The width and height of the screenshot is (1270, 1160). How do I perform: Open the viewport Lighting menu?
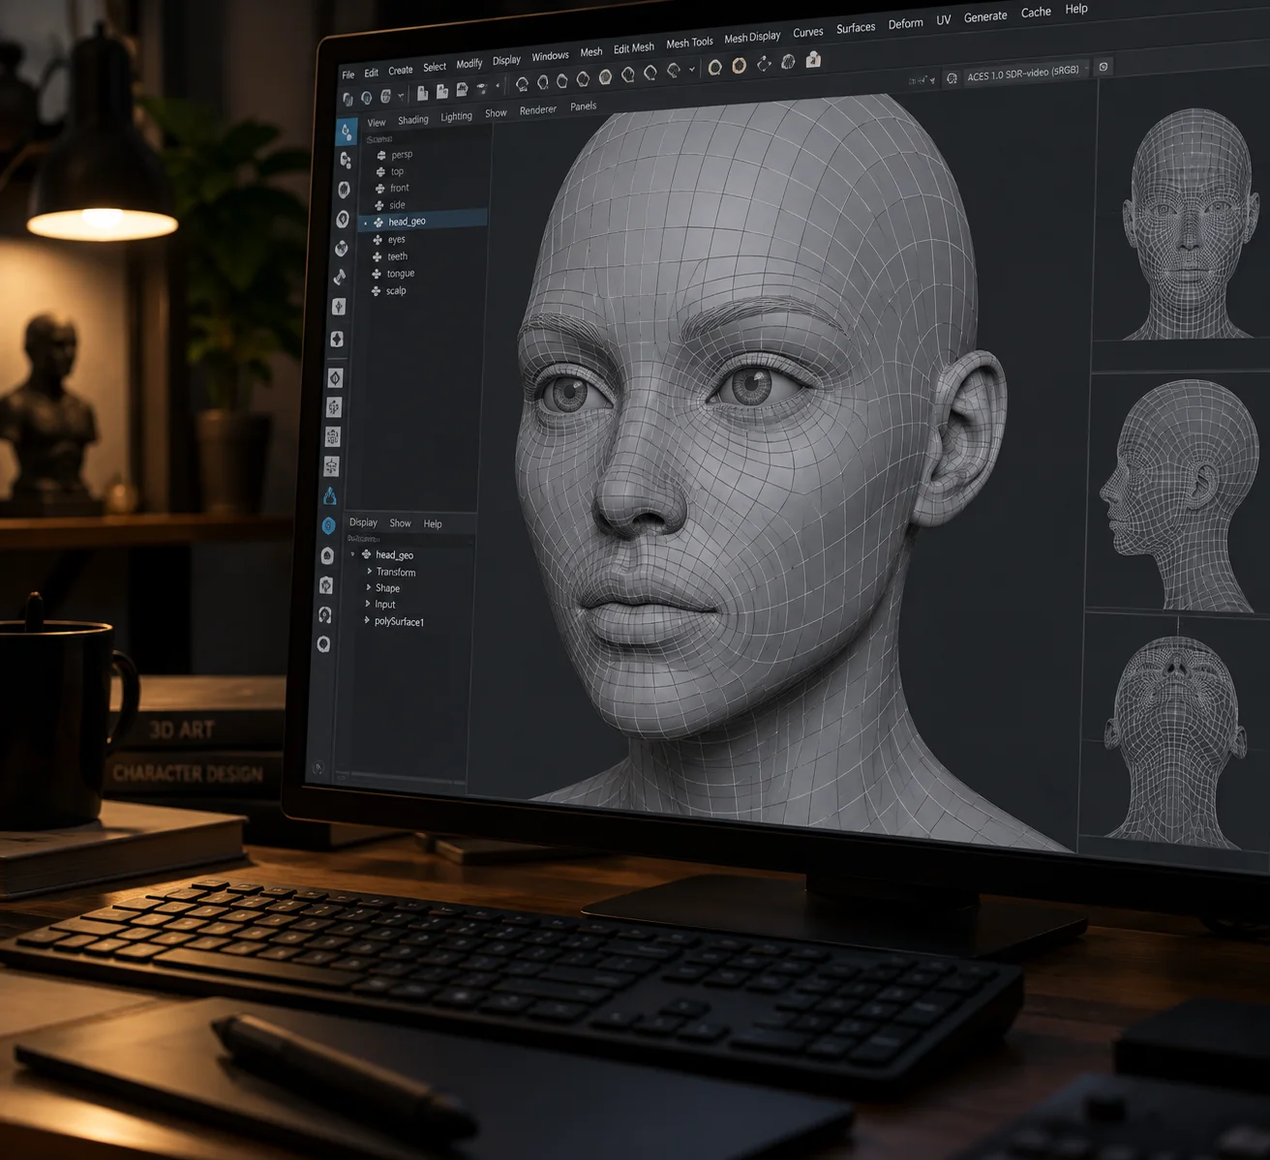coord(456,116)
